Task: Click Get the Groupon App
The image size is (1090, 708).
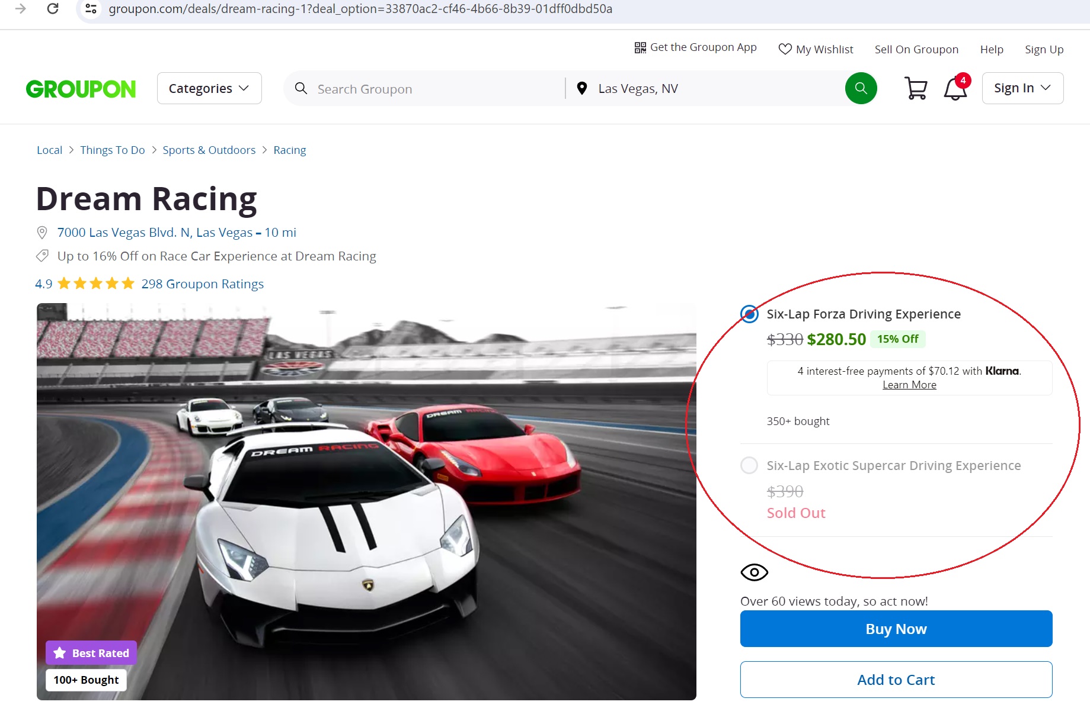Action: [695, 47]
